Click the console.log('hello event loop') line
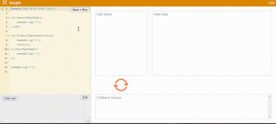276x124 pixels. [x=33, y=9]
